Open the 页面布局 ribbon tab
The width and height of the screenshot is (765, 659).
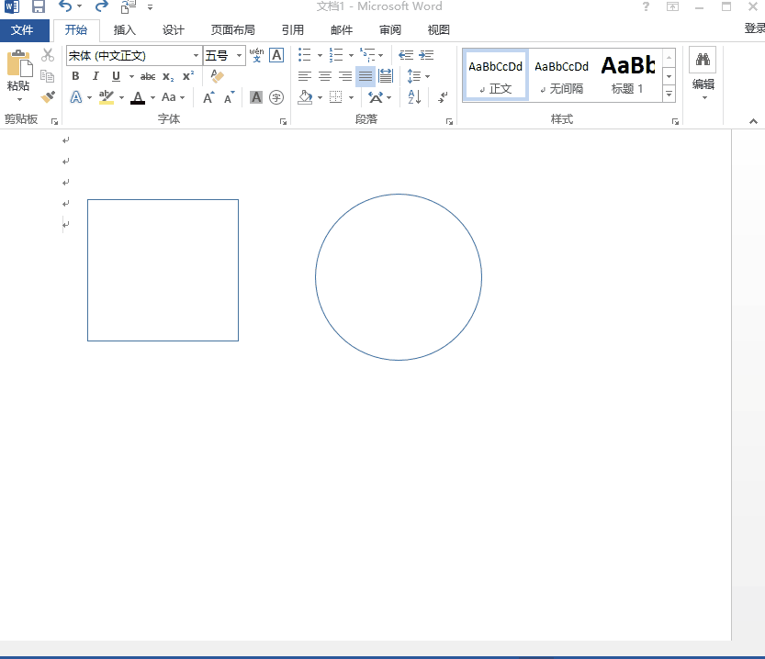pyautogui.click(x=232, y=30)
